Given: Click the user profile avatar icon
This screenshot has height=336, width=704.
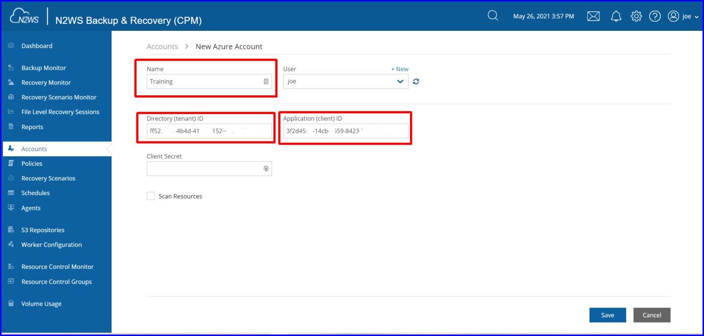Looking at the screenshot, I should [674, 16].
